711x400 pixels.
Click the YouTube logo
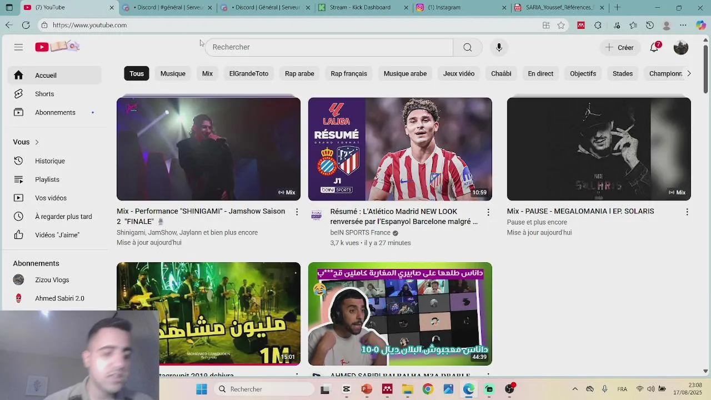58,47
